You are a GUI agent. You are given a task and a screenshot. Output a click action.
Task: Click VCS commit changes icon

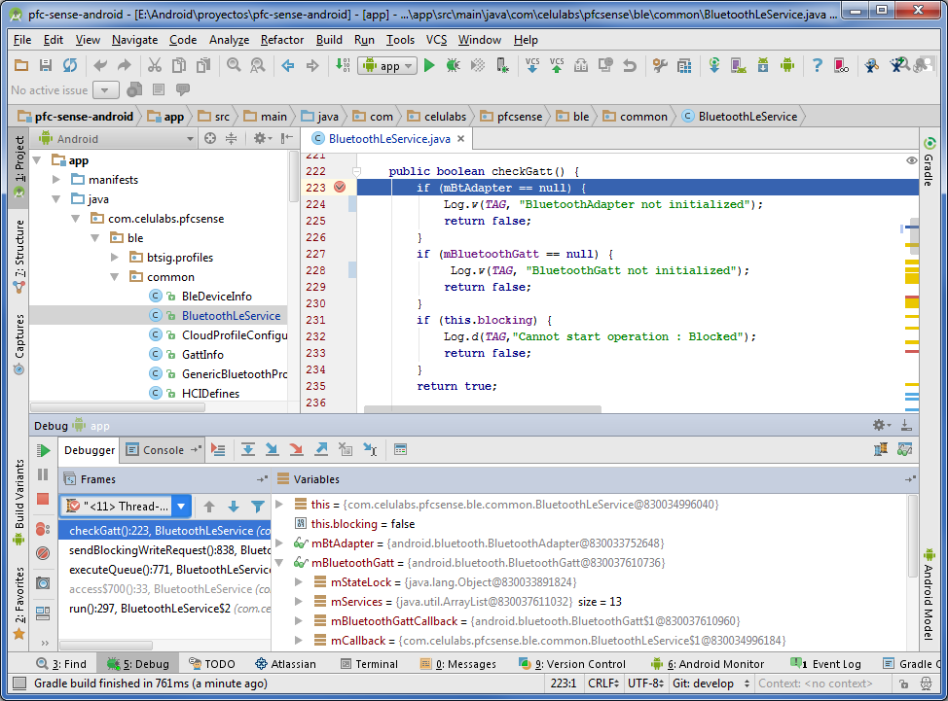coord(556,65)
